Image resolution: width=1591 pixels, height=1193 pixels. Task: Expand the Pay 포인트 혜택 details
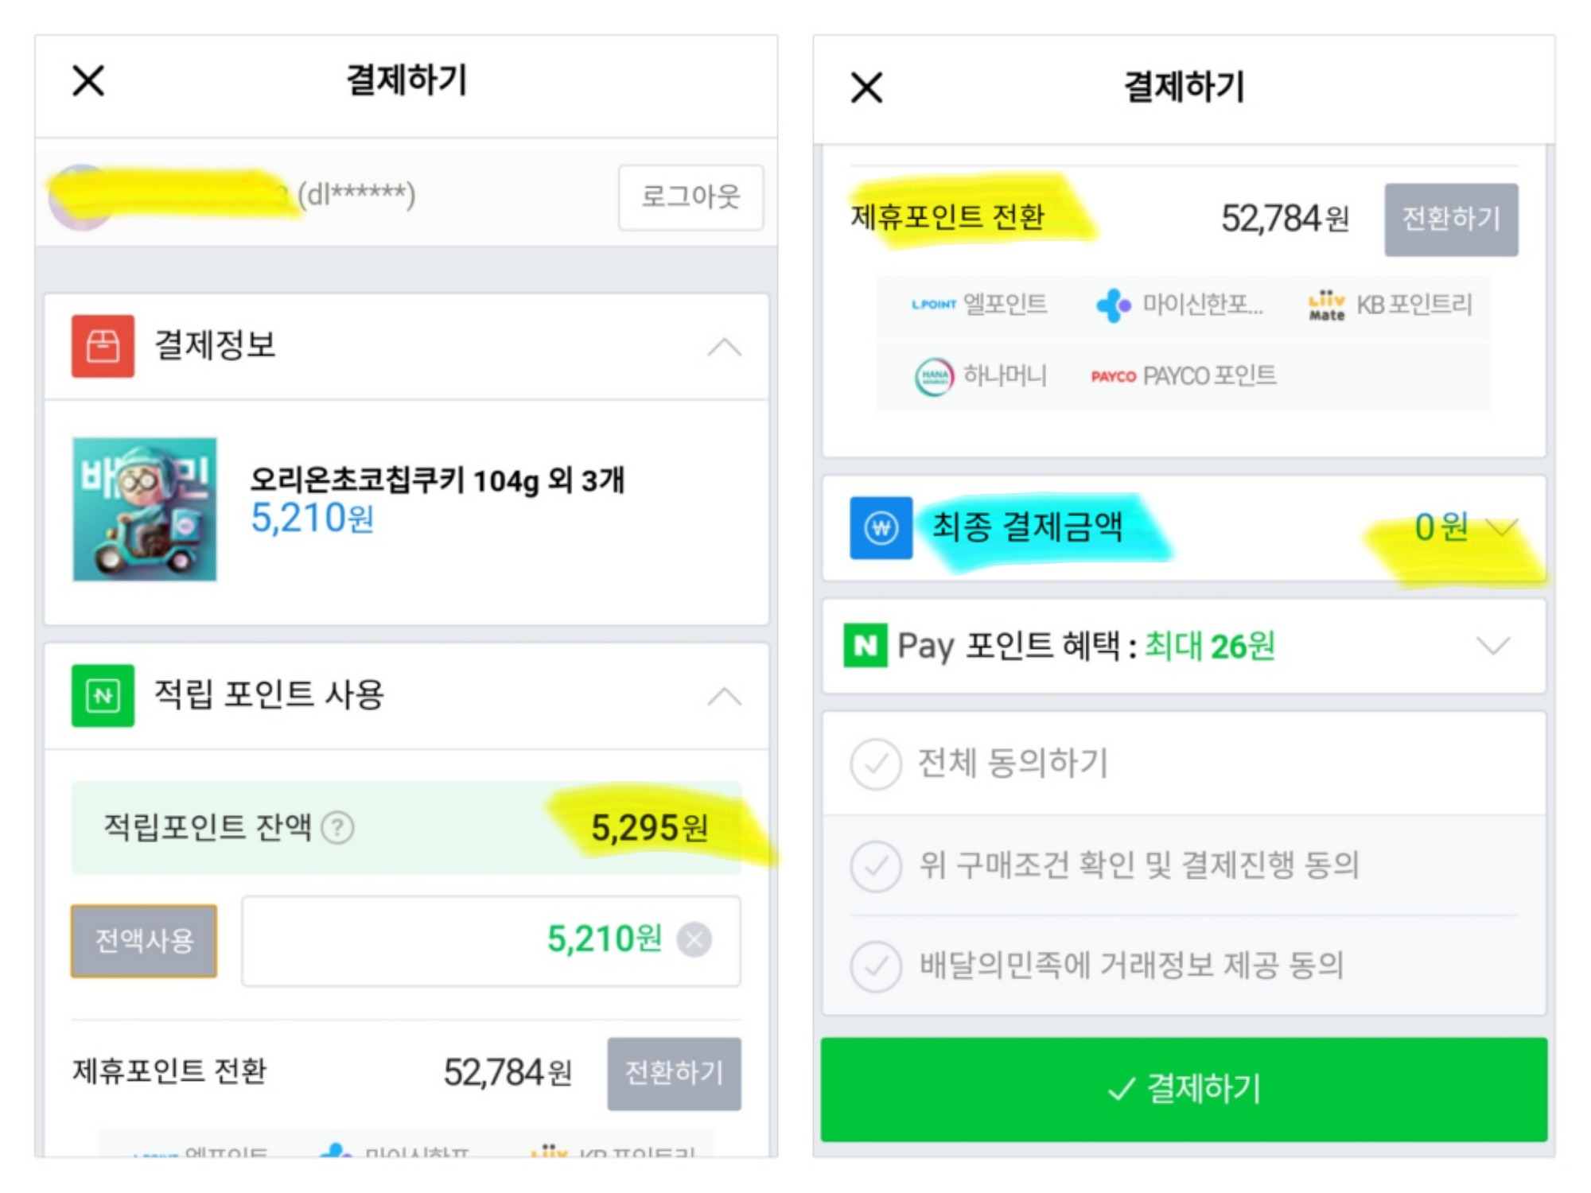click(x=1493, y=646)
